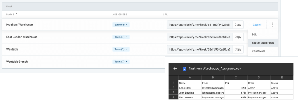Click the Westside URL field
Screen dimensions: 298x106
[200, 49]
